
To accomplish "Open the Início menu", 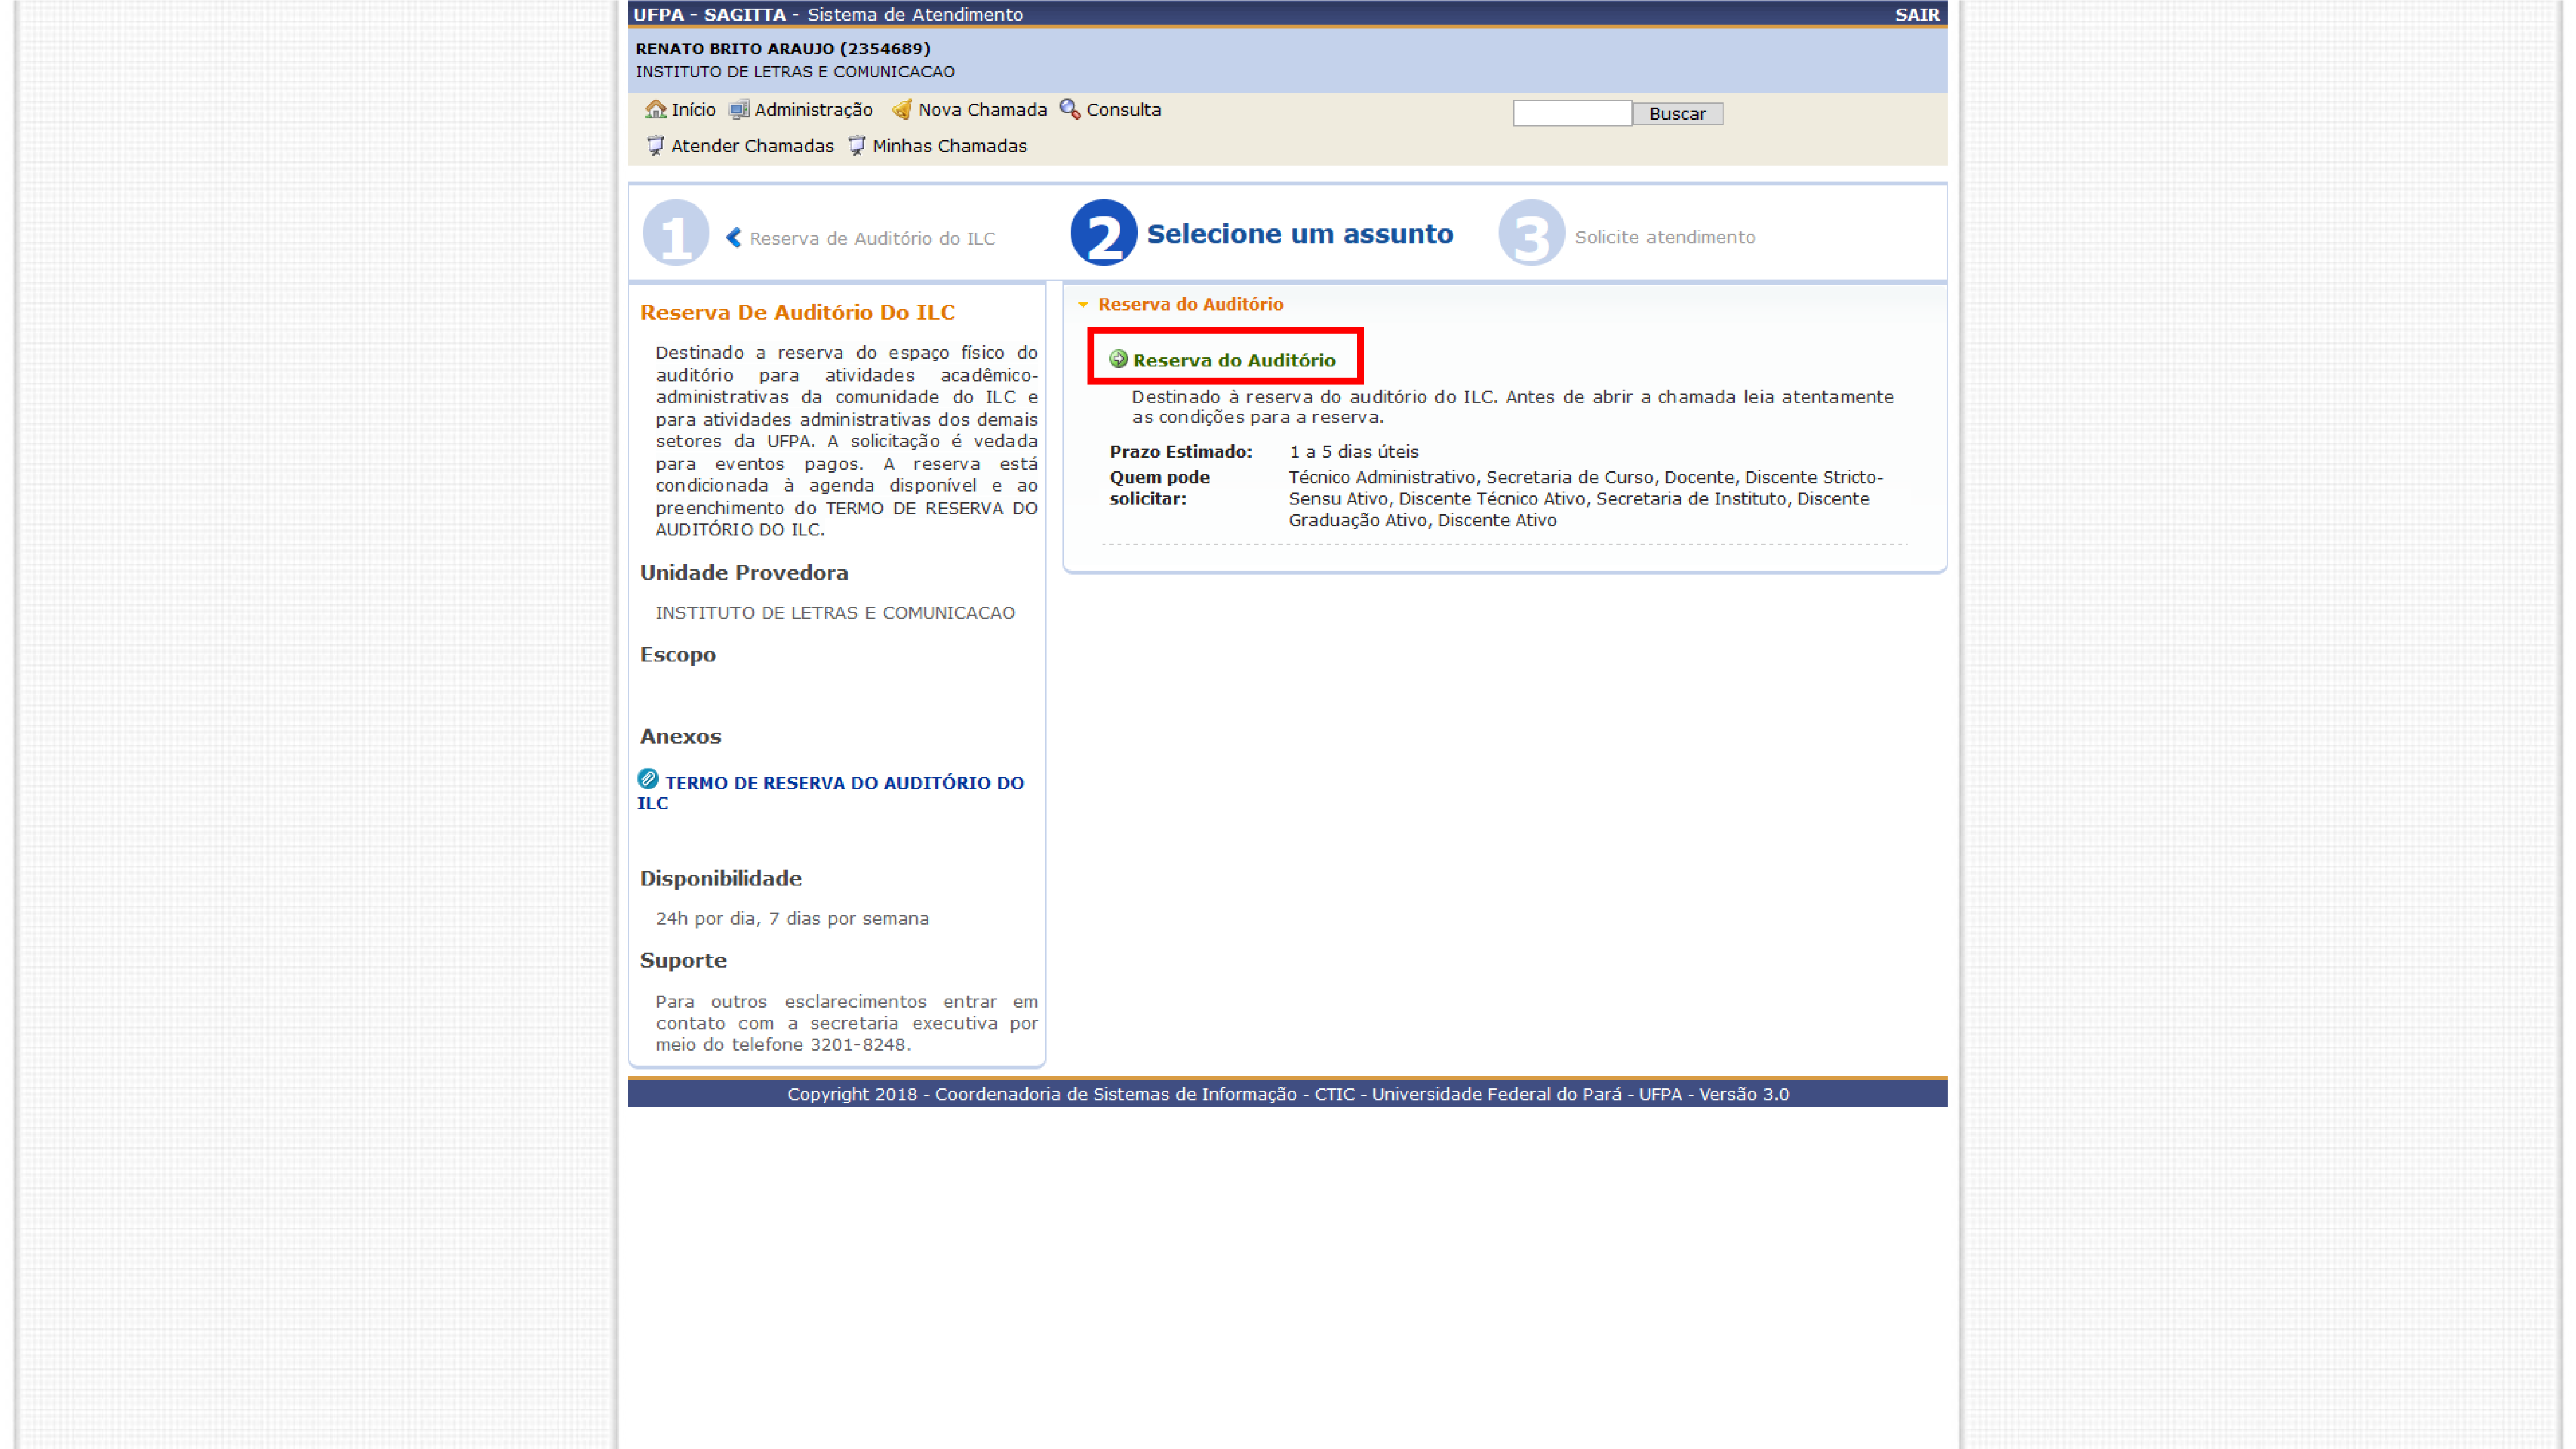I will point(693,110).
